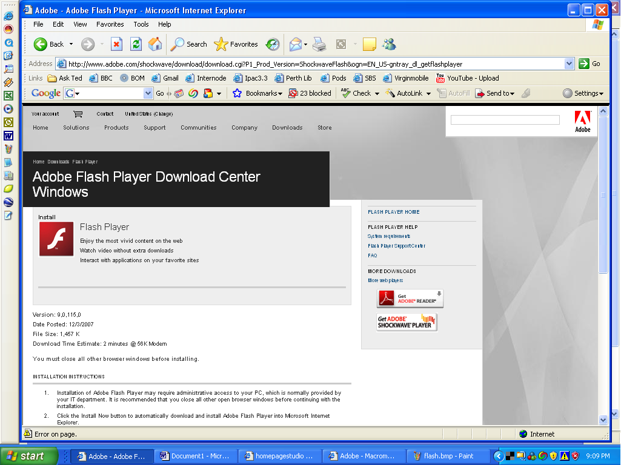Expand Mail button dropdown arrow
The height and width of the screenshot is (465, 621).
[305, 45]
